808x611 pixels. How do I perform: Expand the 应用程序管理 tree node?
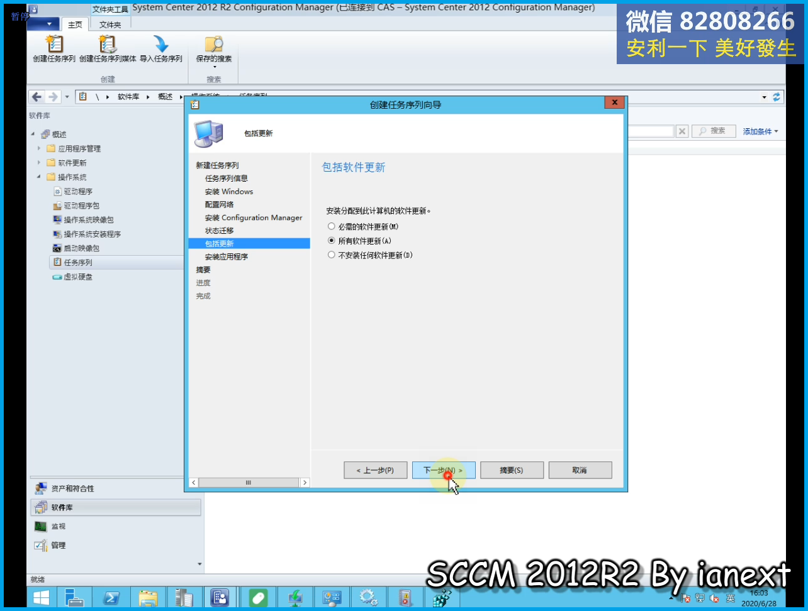click(38, 148)
